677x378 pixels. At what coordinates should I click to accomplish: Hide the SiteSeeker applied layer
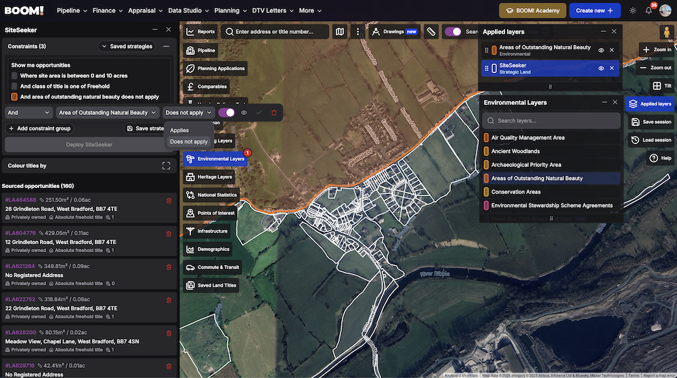[601, 68]
